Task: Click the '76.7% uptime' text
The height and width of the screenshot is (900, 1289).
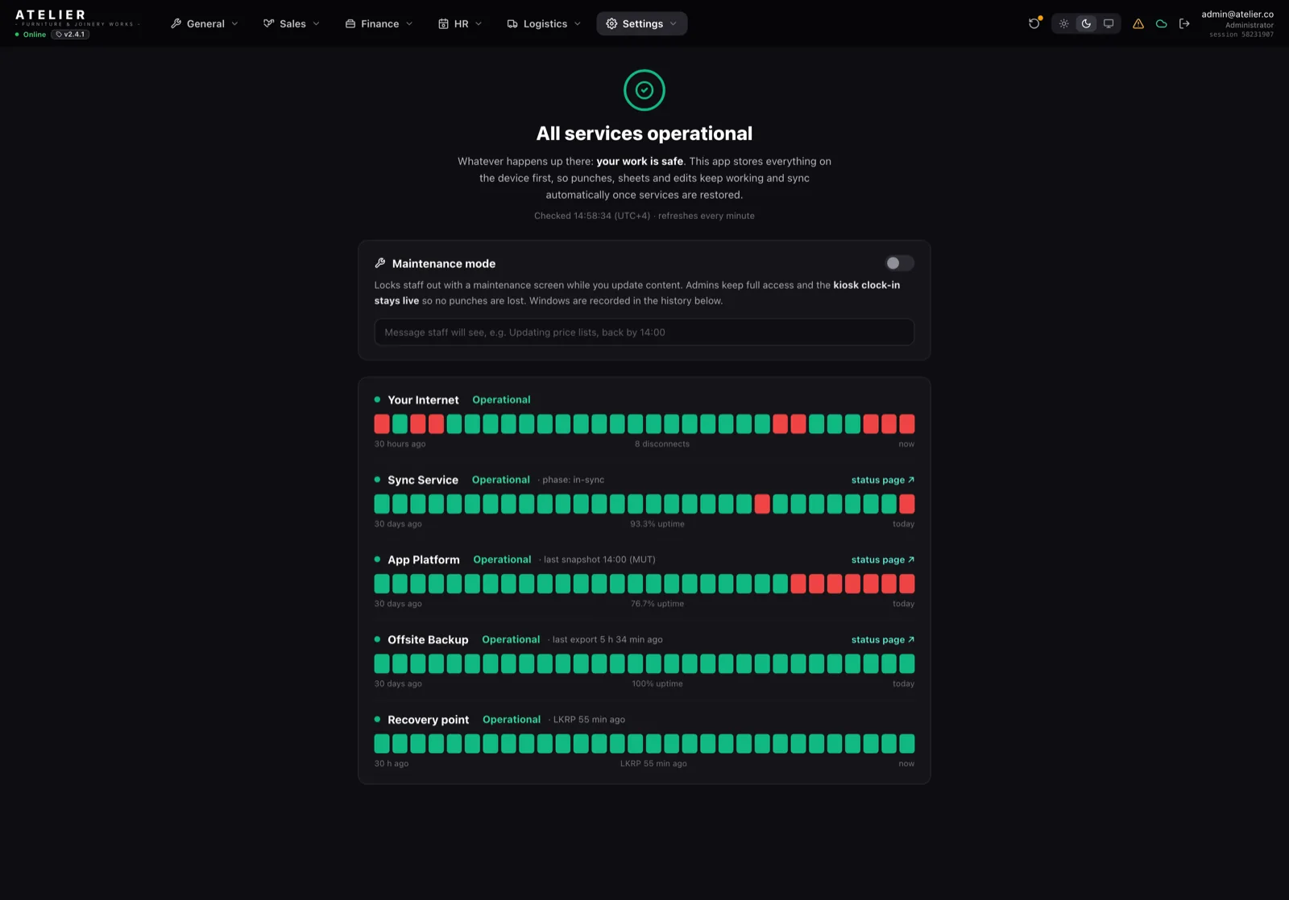Action: [657, 603]
